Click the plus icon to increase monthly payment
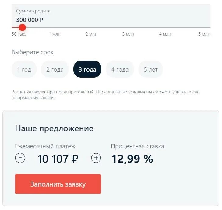The width and height of the screenshot is (222, 210). pos(96,158)
